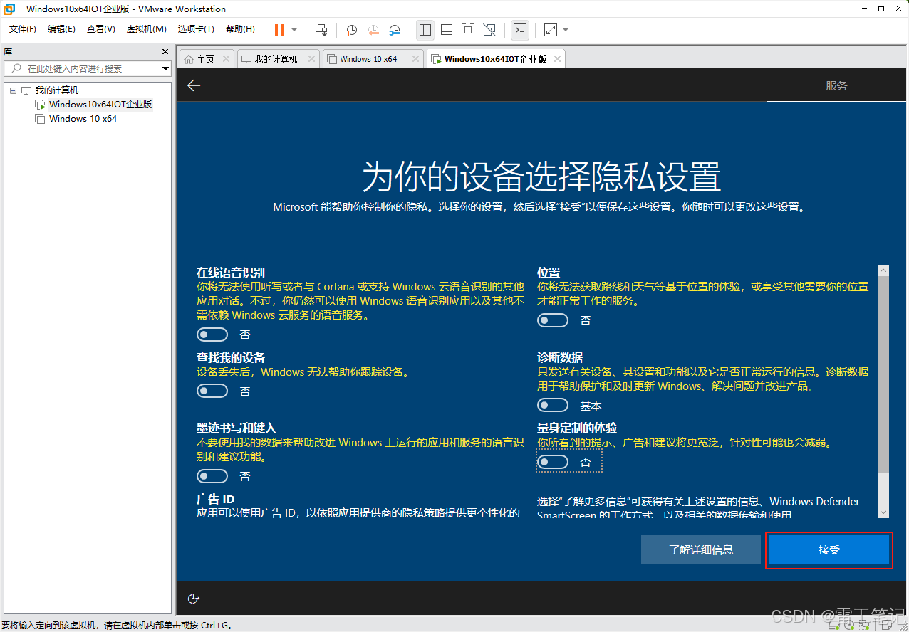Viewport: 909px width, 632px height.
Task: Go back with the arrow in Windows setup
Action: tap(194, 85)
